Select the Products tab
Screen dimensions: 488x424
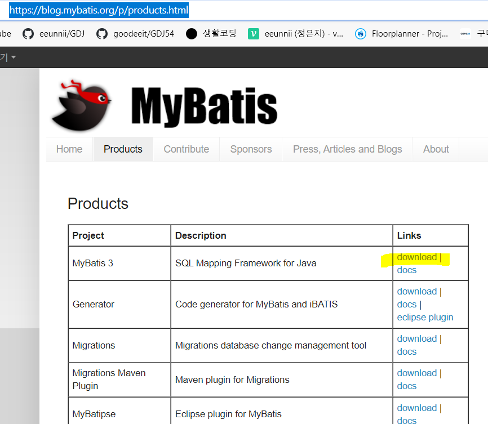[123, 149]
